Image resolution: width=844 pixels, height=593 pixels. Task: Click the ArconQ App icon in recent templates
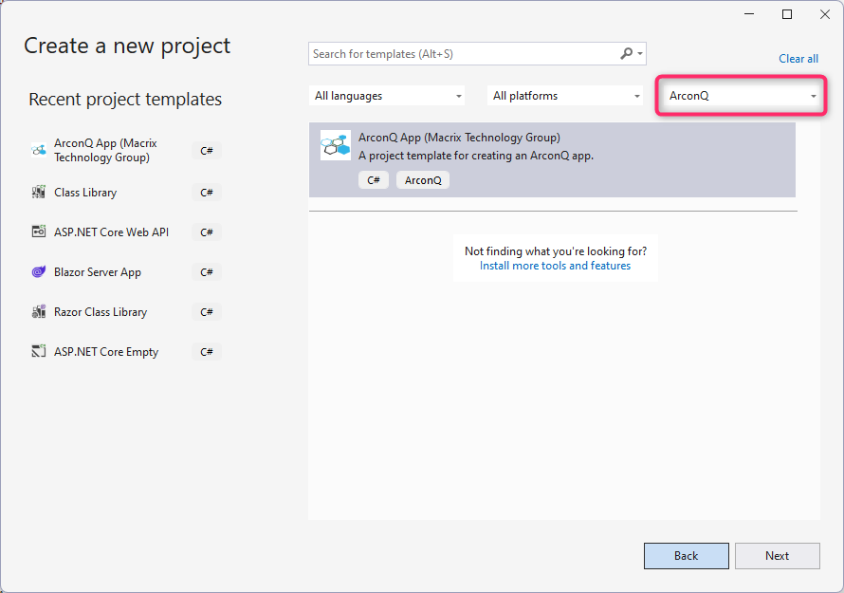[38, 150]
